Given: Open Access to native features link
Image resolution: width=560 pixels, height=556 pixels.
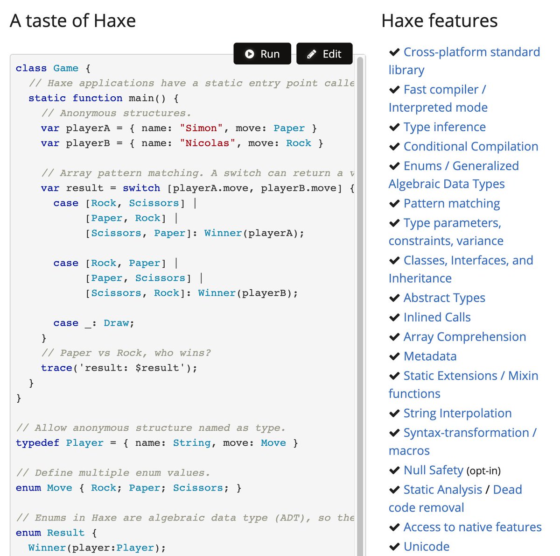Looking at the screenshot, I should tap(473, 527).
